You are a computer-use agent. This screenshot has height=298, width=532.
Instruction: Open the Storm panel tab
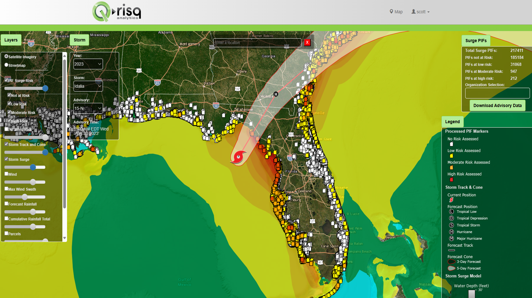click(79, 40)
